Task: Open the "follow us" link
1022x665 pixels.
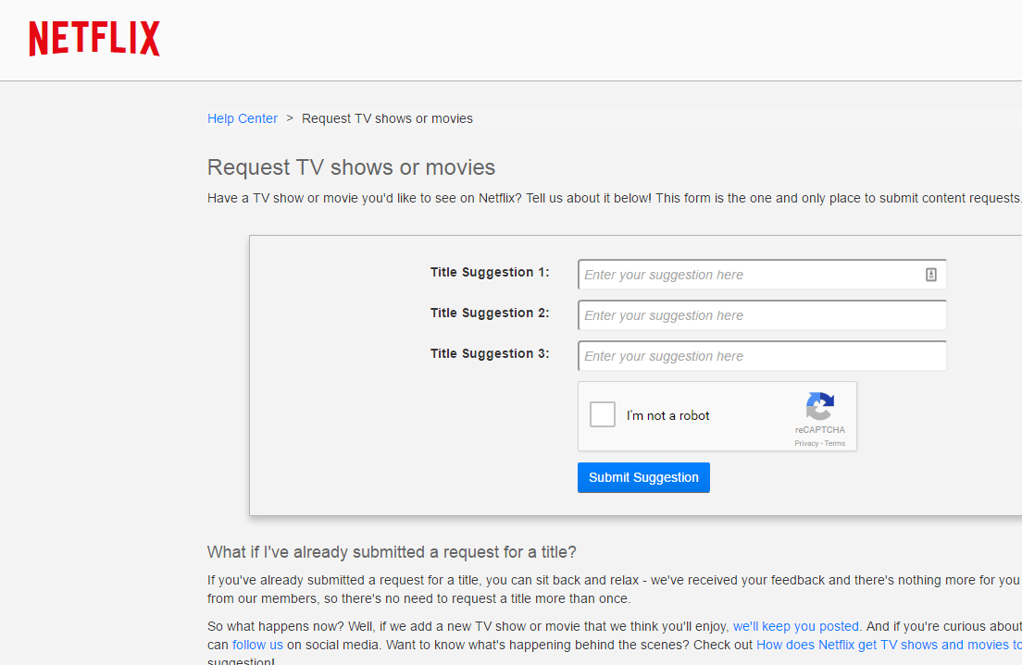Action: [257, 645]
